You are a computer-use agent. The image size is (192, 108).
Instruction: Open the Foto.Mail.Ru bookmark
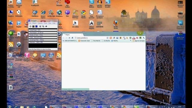click(96, 41)
